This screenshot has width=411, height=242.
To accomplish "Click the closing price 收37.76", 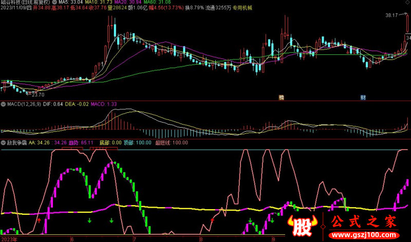I will click(98, 8).
